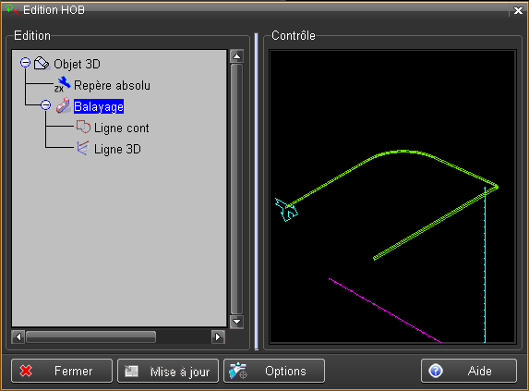Select the Ligne 3D tree item

117,149
